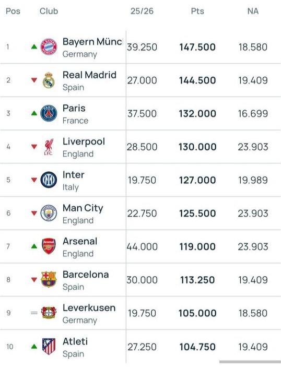Click the Man City crest

pos(49,213)
